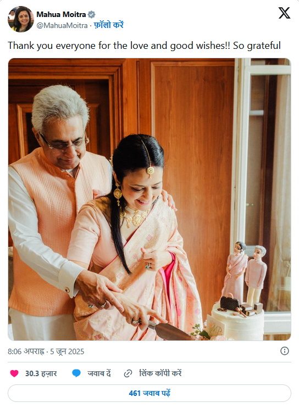This screenshot has height=408, width=299.
Task: Click the 30.3 हज़ार likes count
Action: pyautogui.click(x=41, y=373)
